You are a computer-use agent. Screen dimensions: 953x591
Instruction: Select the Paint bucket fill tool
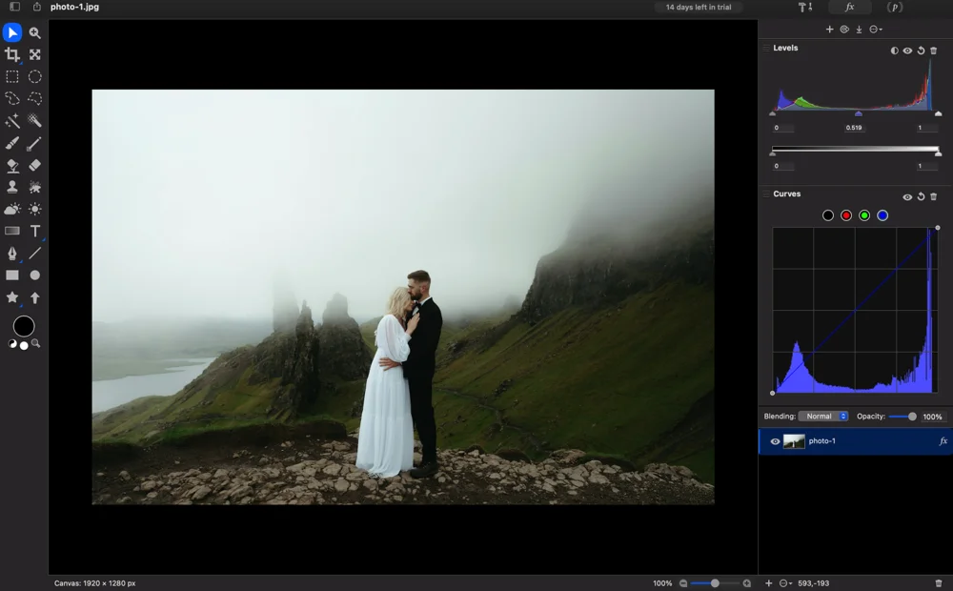[x=12, y=165]
